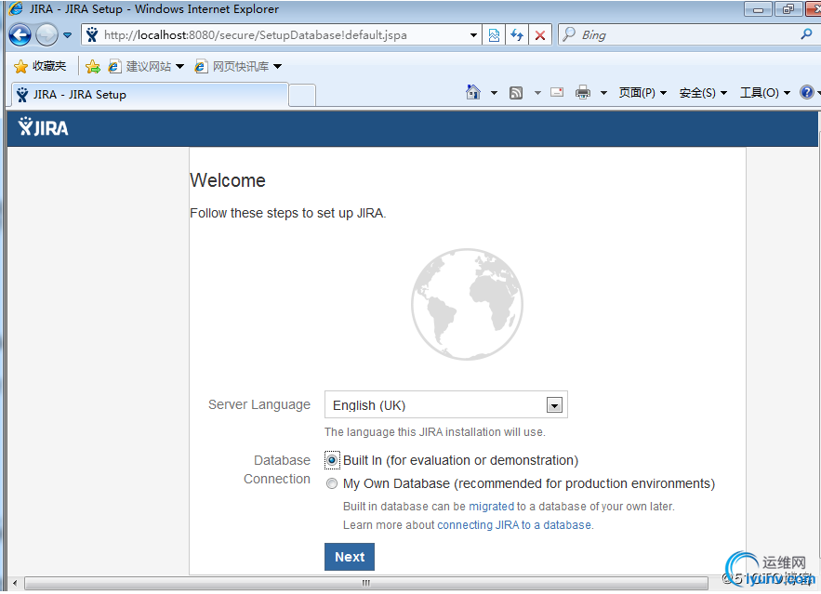Expand the RSS feeds dropdown arrow
This screenshot has width=821, height=594.
tap(537, 93)
